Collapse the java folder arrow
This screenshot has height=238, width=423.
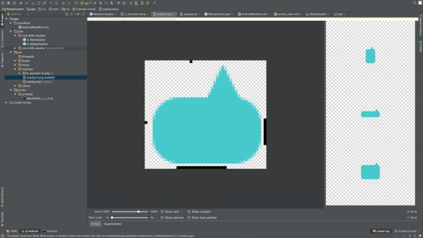coord(11,31)
